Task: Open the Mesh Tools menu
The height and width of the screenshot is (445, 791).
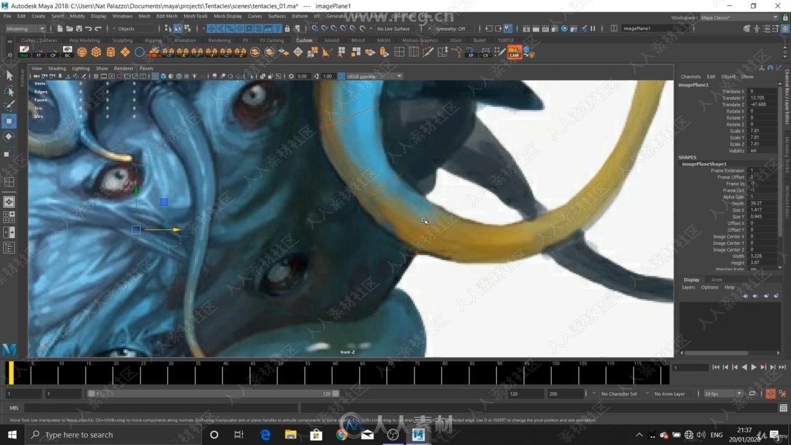Action: point(195,16)
